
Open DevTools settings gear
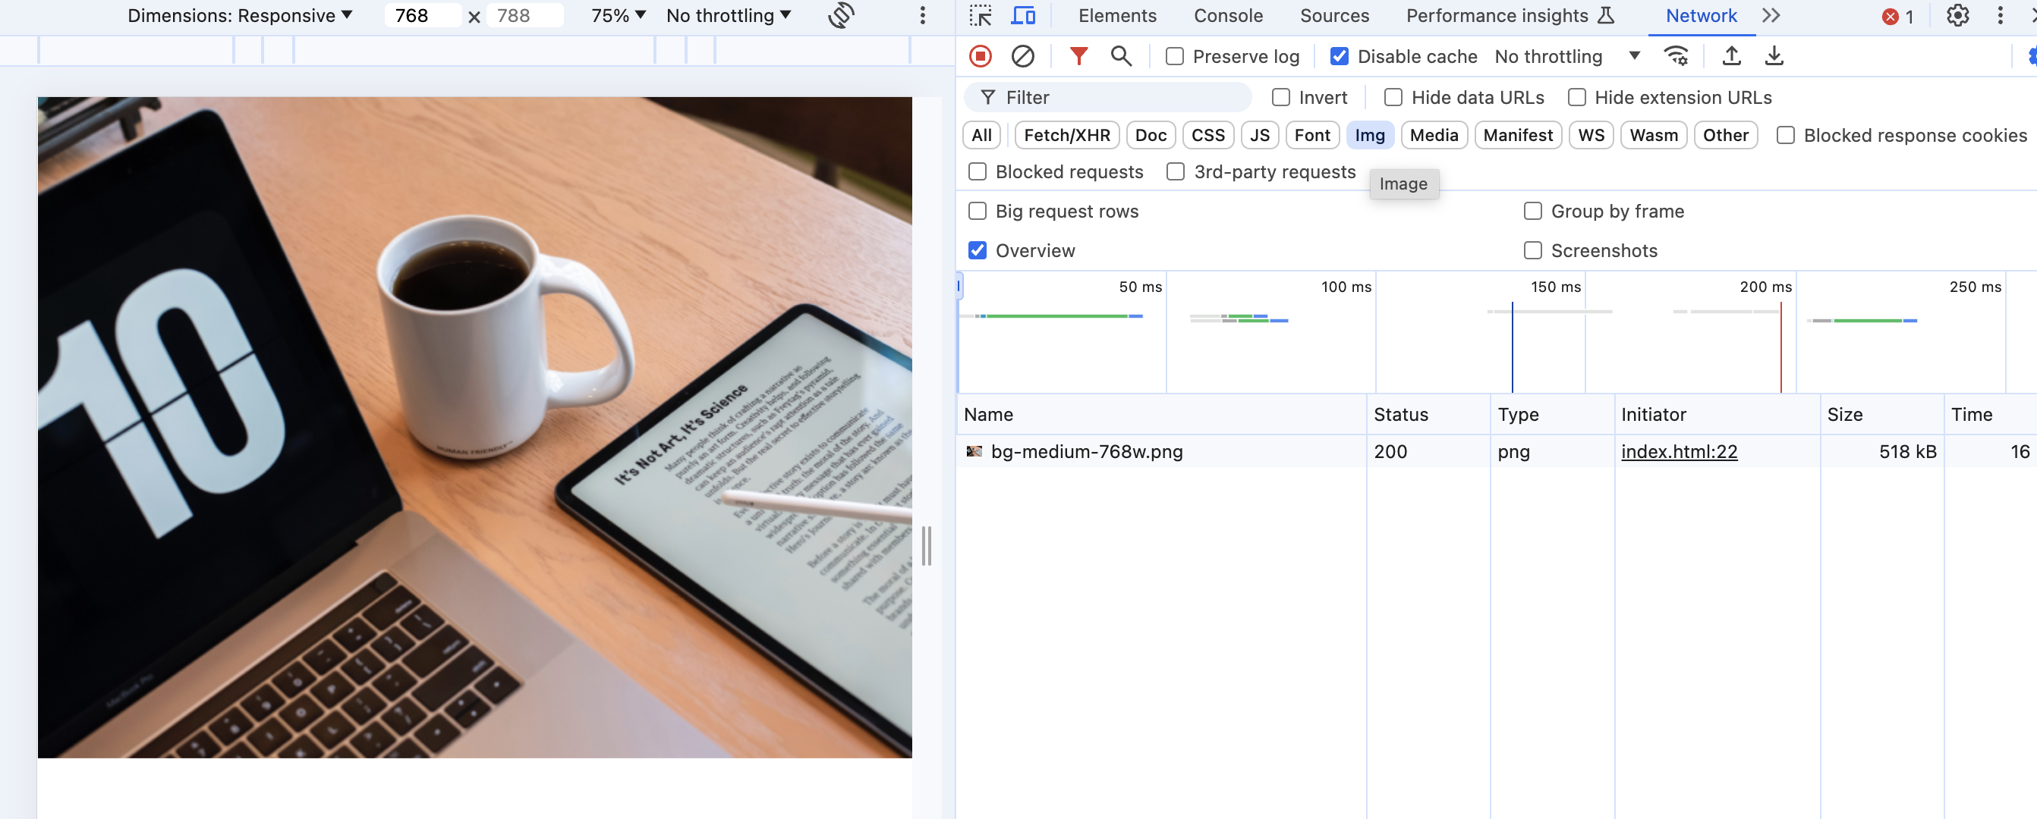coord(1957,15)
